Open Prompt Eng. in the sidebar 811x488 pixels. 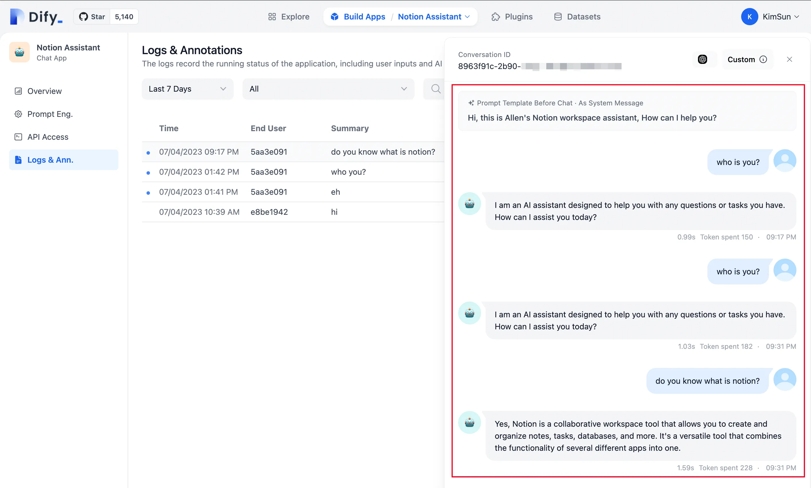50,114
